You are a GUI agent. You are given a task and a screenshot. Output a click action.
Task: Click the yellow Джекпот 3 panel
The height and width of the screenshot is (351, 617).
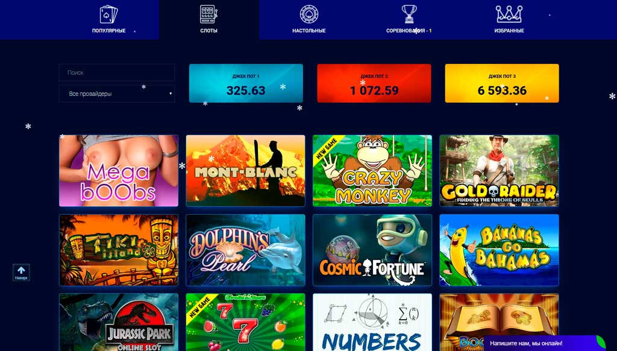[x=502, y=83]
